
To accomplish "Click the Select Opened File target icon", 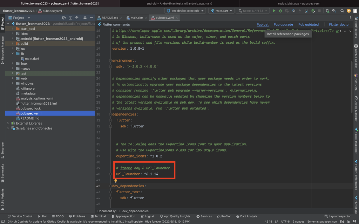I will [x=64, y=17].
